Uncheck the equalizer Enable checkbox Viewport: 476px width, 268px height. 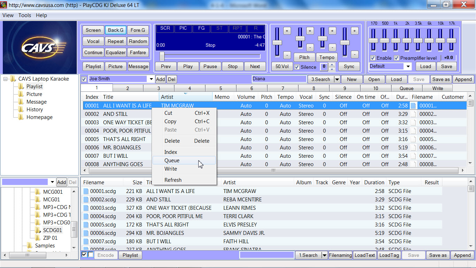click(373, 58)
